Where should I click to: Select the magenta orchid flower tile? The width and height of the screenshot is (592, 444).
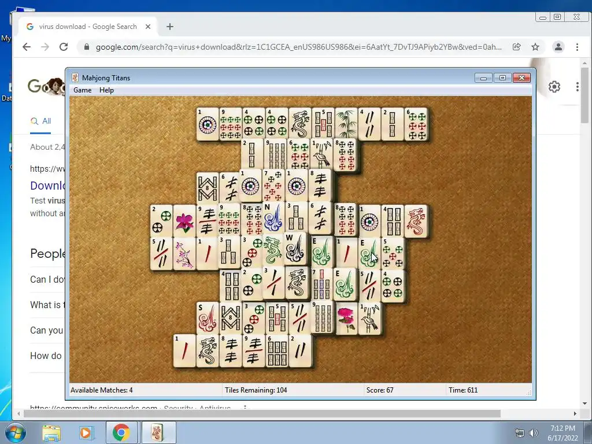click(184, 221)
